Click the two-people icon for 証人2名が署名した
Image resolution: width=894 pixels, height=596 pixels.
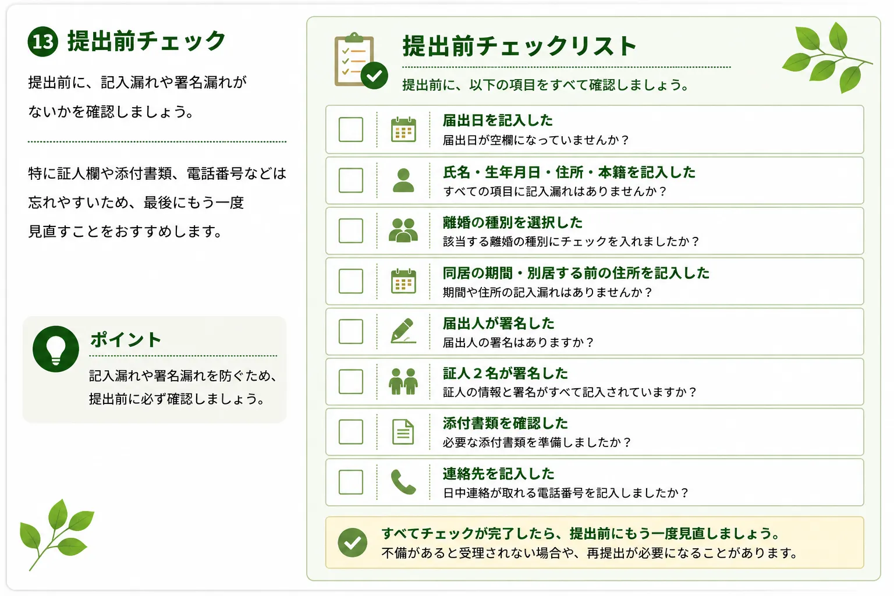click(x=403, y=381)
